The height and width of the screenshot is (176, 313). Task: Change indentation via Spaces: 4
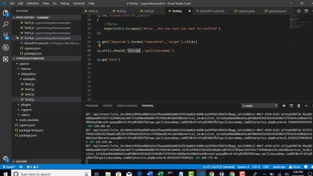(243, 167)
